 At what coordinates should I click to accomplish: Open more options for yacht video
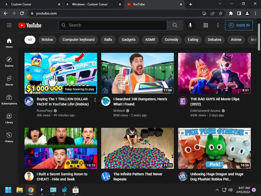click(x=95, y=100)
